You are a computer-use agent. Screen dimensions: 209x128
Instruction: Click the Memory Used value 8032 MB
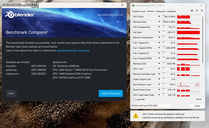(171, 64)
